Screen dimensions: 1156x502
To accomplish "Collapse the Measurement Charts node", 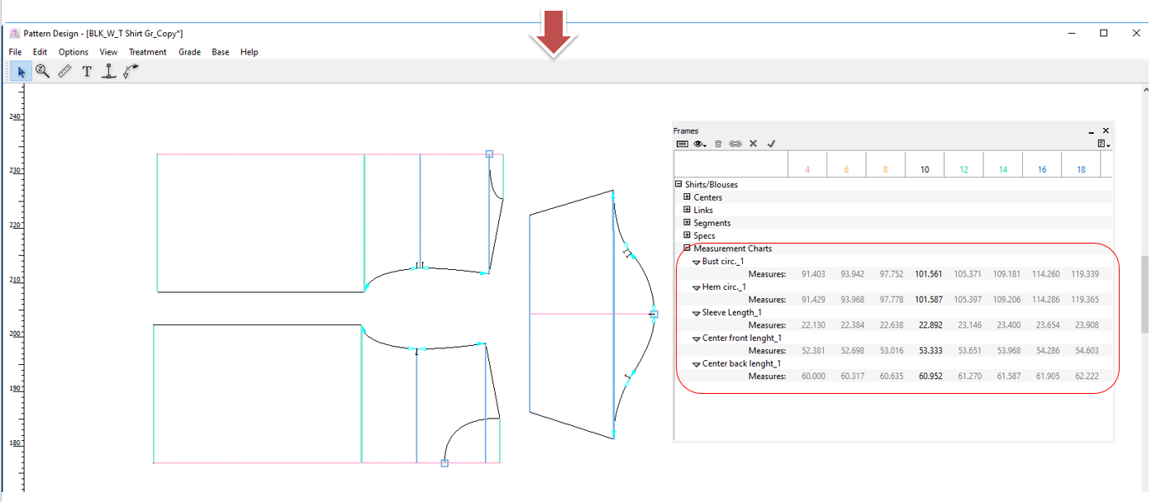I will 687,249.
